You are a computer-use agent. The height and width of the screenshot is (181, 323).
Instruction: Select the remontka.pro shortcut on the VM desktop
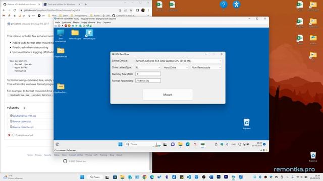pos(89,35)
